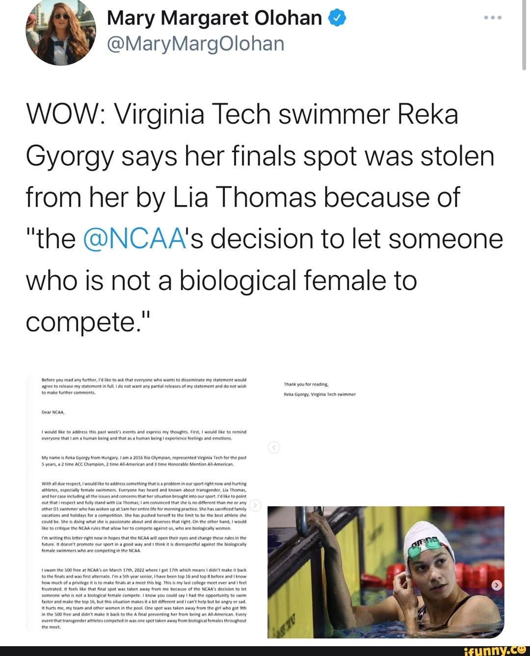The image size is (530, 656).
Task: Click the circular left chevron on the statement image
Action: pyautogui.click(x=274, y=447)
